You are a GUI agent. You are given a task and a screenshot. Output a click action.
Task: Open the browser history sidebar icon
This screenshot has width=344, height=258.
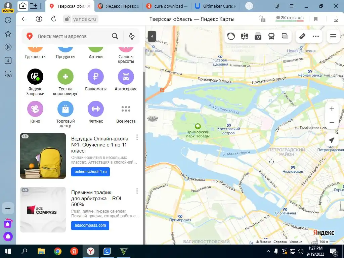point(8,20)
